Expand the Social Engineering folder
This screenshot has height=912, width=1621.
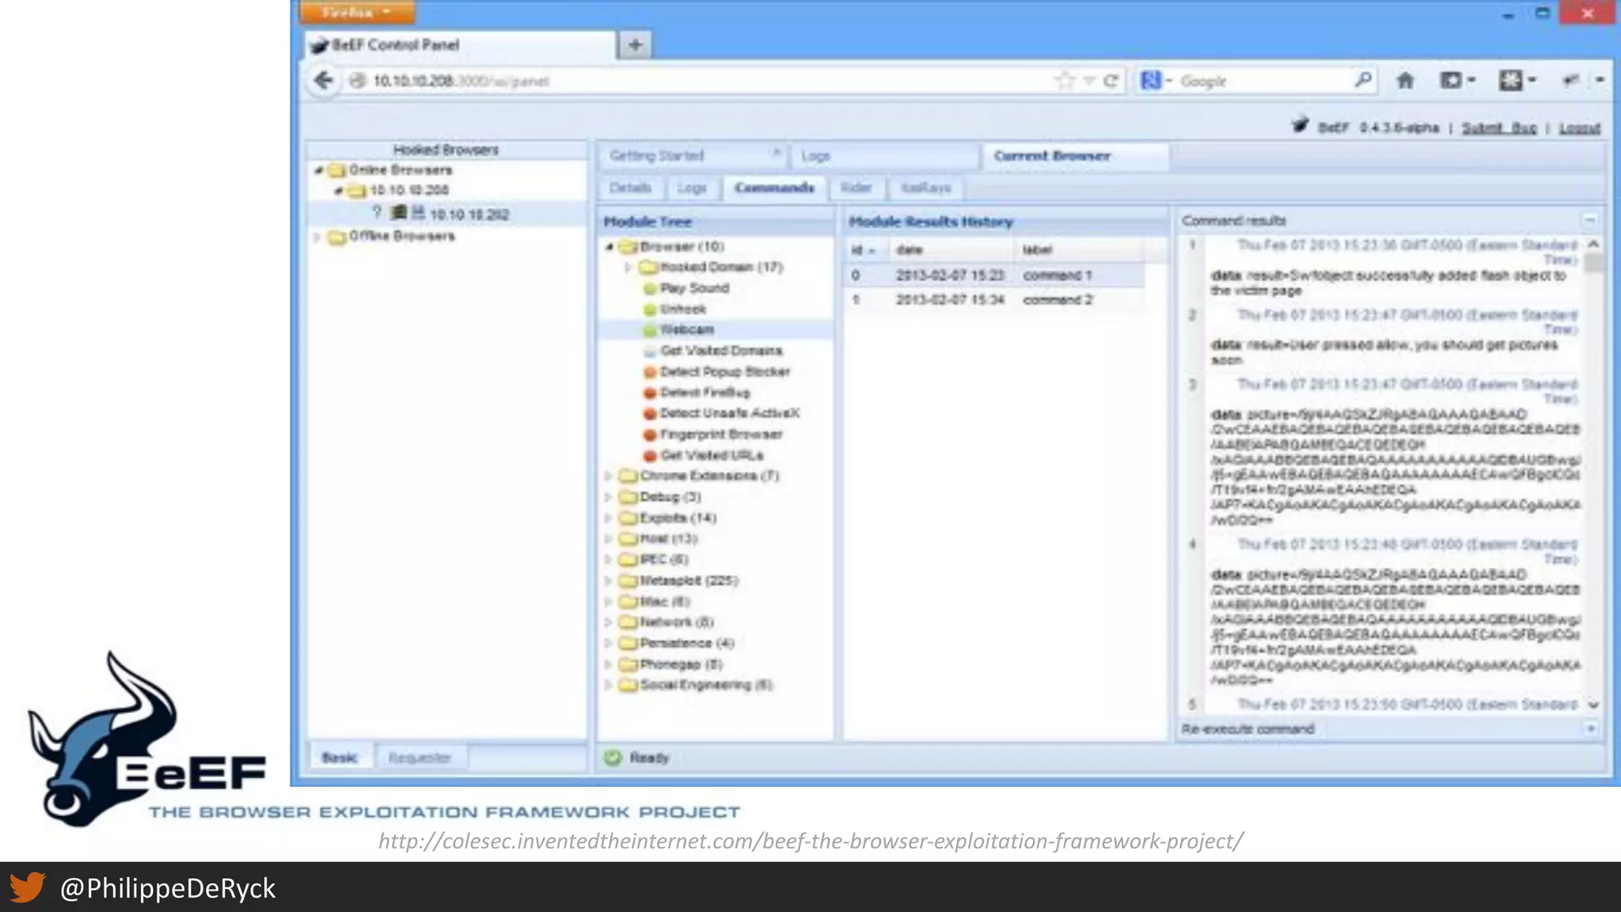pos(608,685)
